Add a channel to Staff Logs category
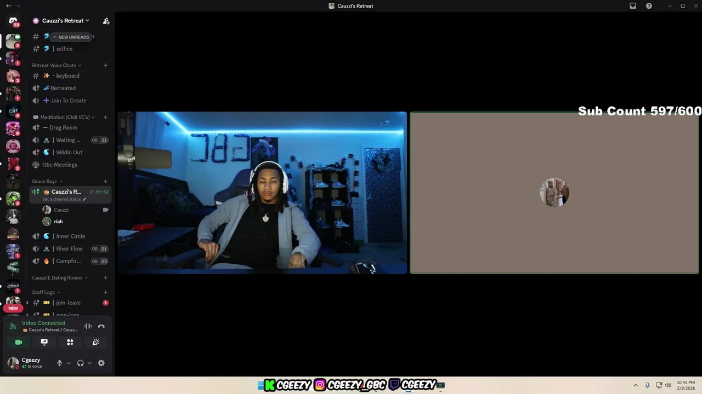Viewport: 702px width, 394px height. click(x=106, y=292)
